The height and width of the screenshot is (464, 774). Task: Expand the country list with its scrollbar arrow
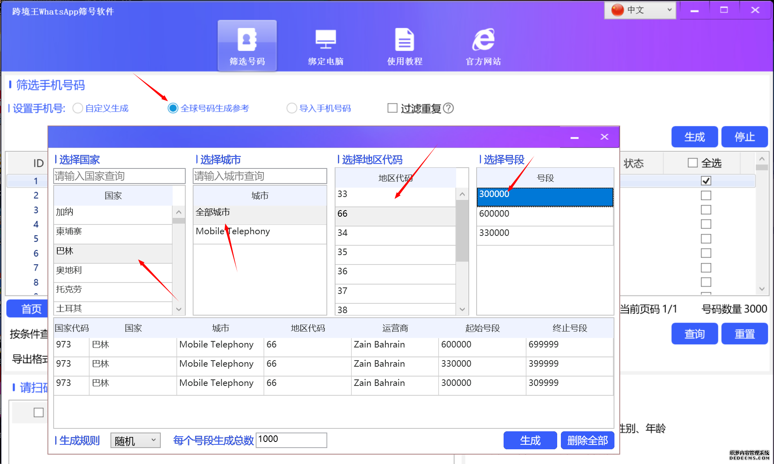[x=179, y=309]
